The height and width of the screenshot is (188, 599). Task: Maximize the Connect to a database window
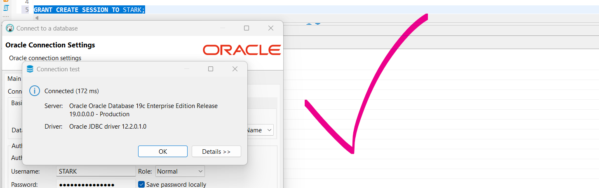pyautogui.click(x=247, y=28)
